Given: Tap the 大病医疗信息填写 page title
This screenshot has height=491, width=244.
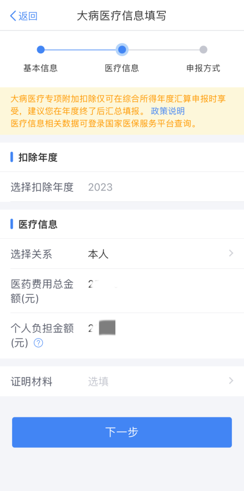Looking at the screenshot, I should pyautogui.click(x=121, y=16).
